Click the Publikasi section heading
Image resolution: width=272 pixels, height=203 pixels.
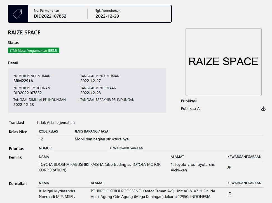[189, 101]
